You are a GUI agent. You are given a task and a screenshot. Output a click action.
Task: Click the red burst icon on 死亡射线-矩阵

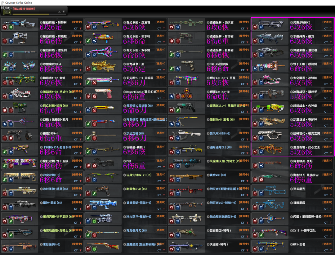(5, 110)
